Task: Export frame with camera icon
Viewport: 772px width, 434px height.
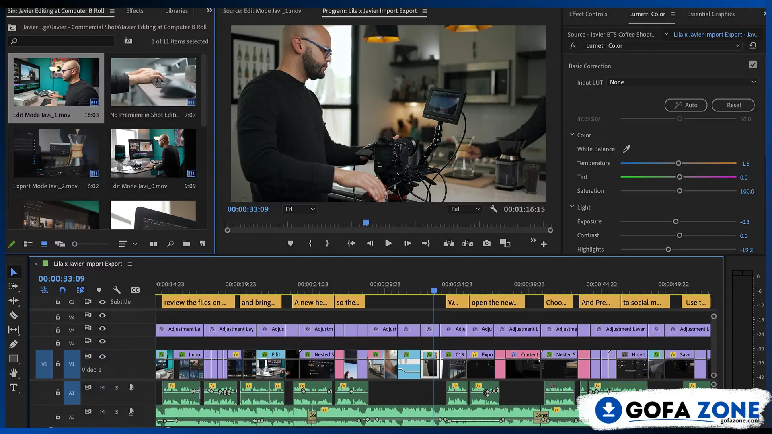Action: 487,243
